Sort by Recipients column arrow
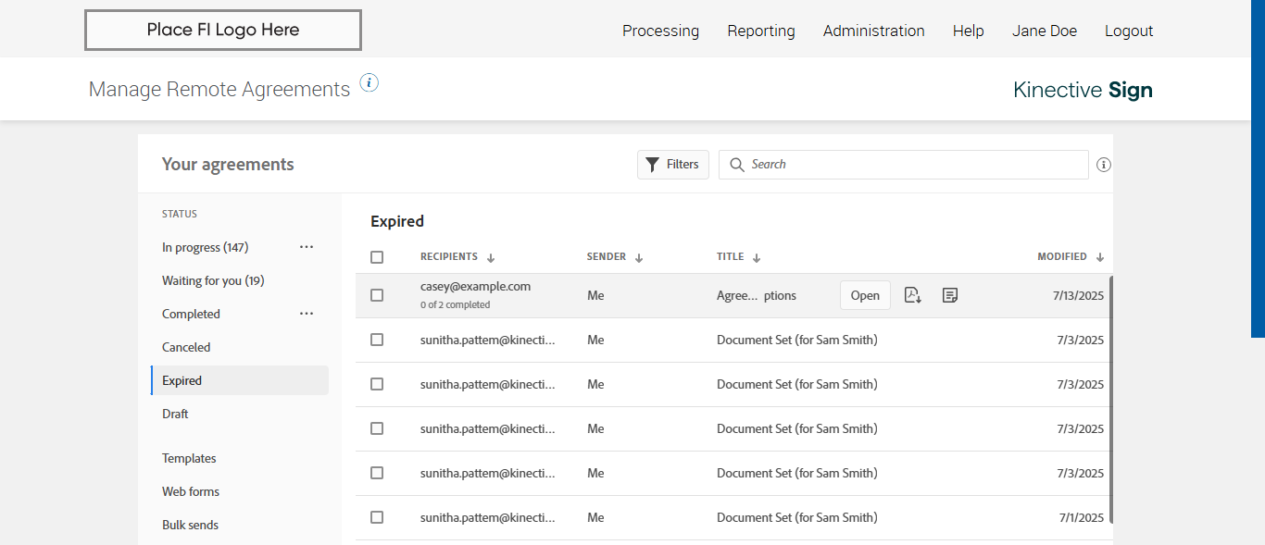1265x545 pixels. [x=491, y=257]
